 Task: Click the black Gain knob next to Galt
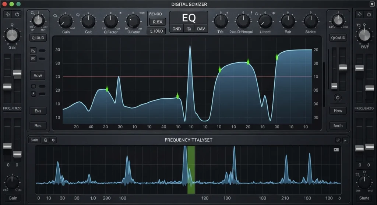pos(66,22)
